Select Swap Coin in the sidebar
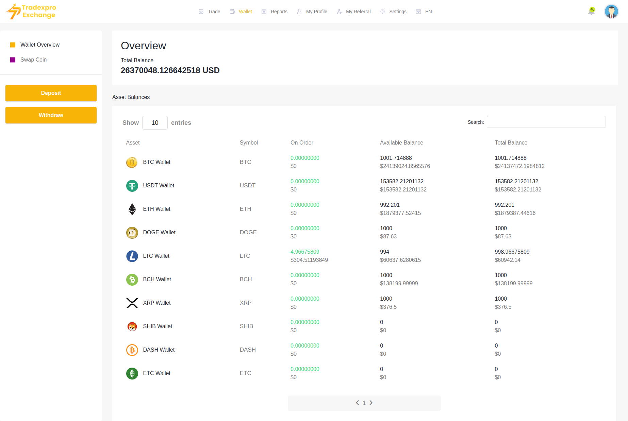The height and width of the screenshot is (421, 628). (x=33, y=60)
